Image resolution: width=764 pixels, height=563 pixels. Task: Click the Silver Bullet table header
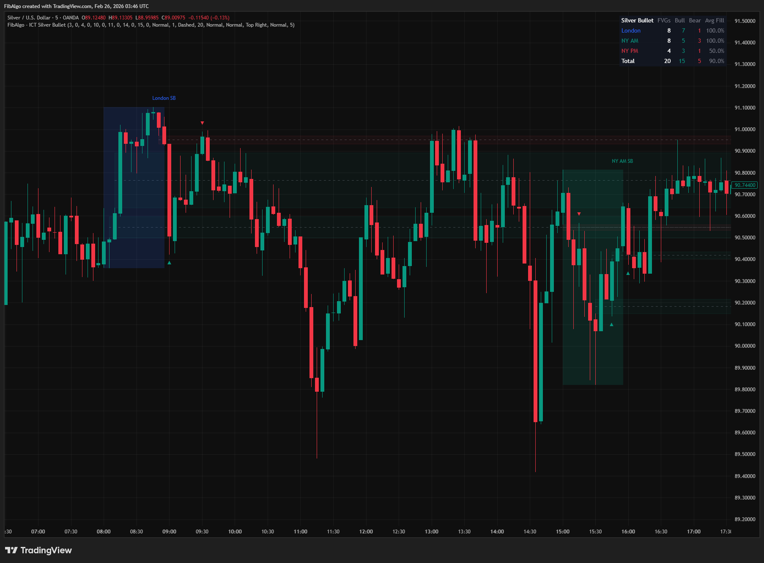click(x=637, y=21)
